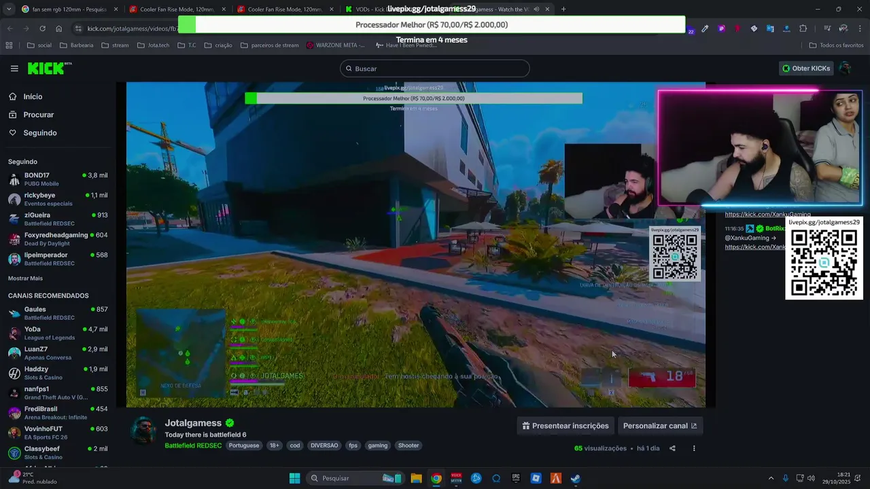This screenshot has height=489, width=870.
Task: Open Foxyredheadgaming followed channel
Action: pos(58,239)
